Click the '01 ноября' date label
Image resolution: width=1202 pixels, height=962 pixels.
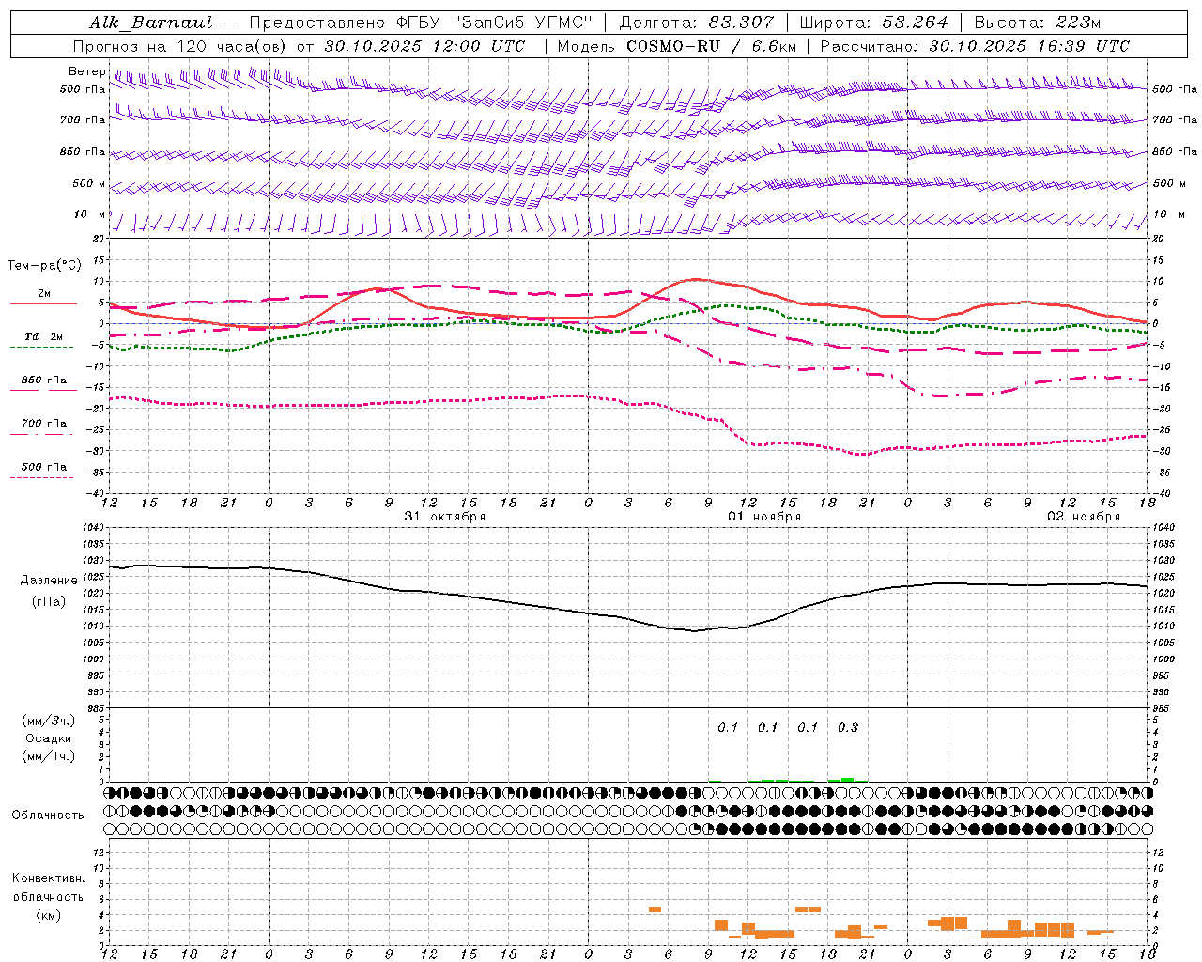coord(764,517)
